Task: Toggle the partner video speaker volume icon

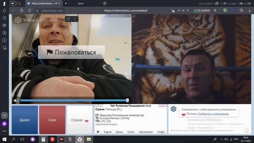Action: (x=16, y=100)
